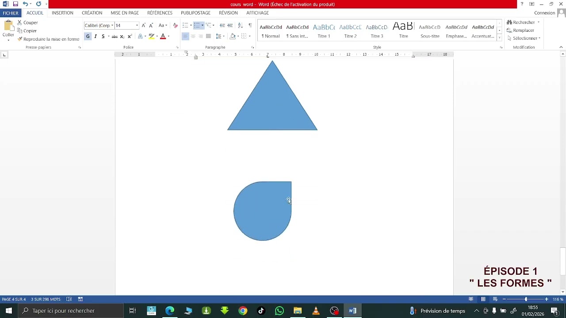Switch to the INSERTION tab
The width and height of the screenshot is (566, 318).
point(62,13)
